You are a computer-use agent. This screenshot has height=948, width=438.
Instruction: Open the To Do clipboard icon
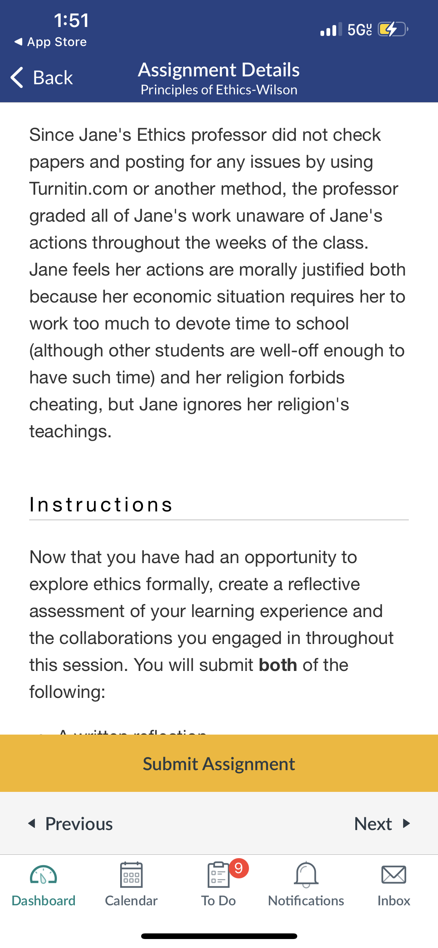coord(218,875)
